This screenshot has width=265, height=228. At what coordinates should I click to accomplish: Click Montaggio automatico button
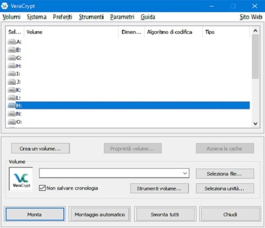100,214
